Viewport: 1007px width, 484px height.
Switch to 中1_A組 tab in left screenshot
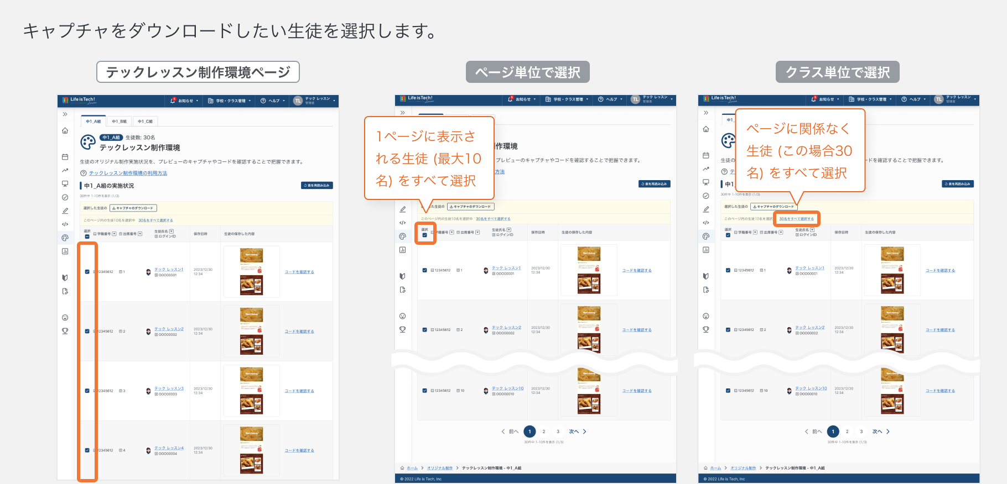click(x=94, y=122)
